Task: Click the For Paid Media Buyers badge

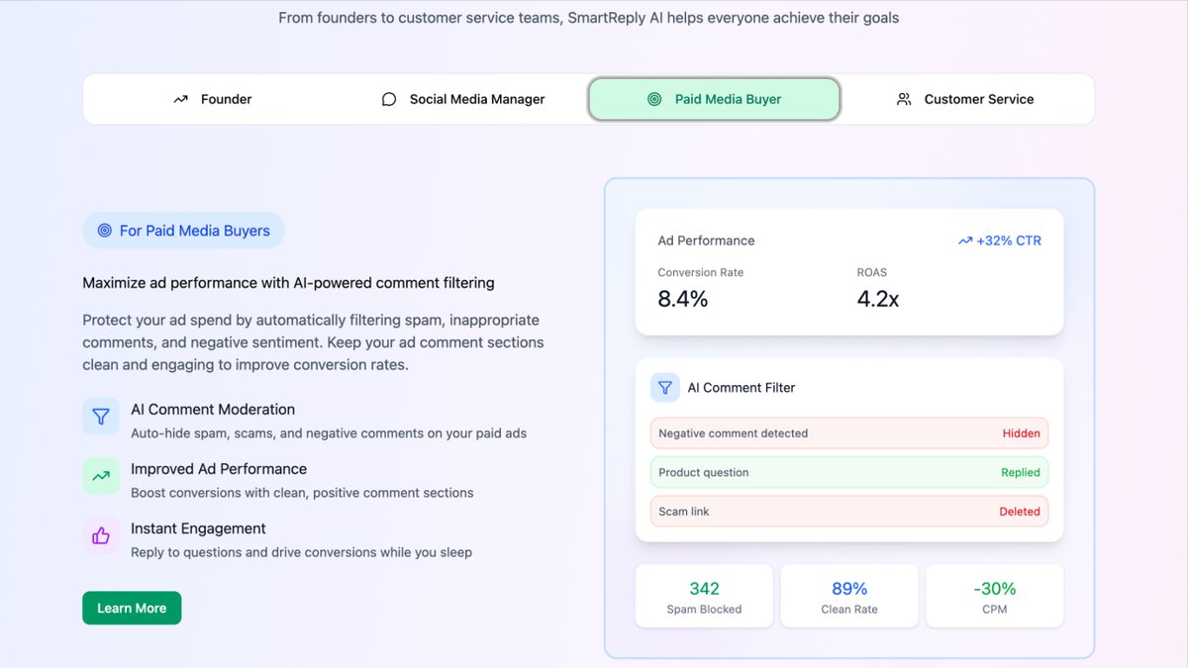Action: (x=183, y=231)
